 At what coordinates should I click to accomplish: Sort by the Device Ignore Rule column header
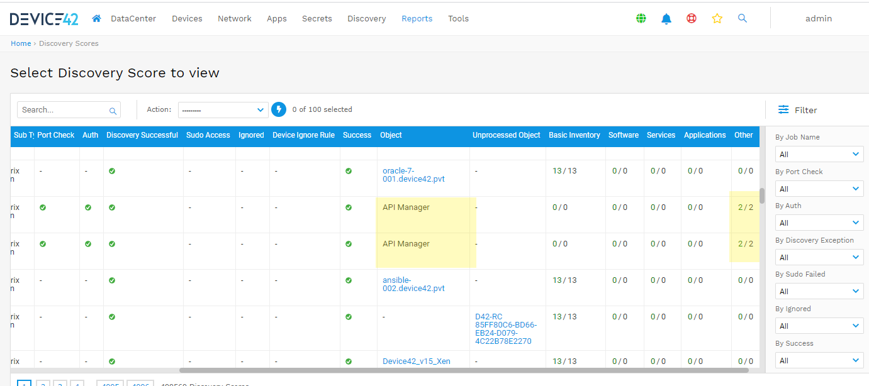pos(303,135)
